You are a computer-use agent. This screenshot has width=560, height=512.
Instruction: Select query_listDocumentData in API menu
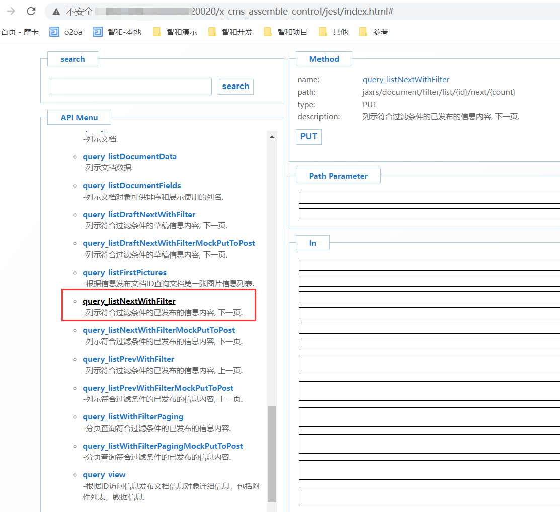(129, 157)
